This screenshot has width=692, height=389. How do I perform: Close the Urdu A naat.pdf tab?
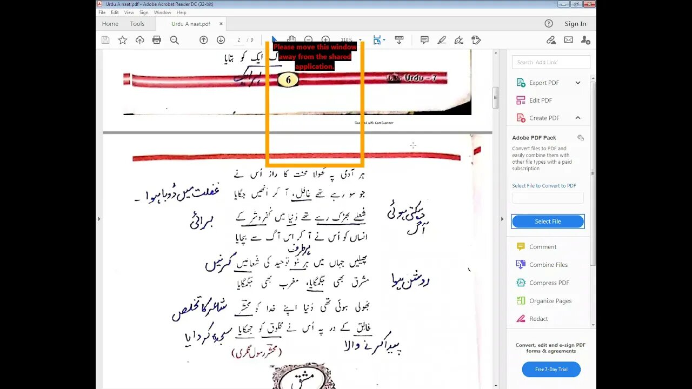(x=221, y=24)
